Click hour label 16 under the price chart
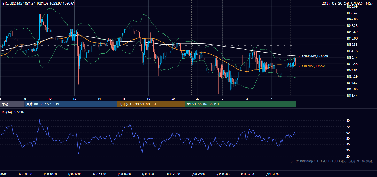 pos(124,99)
